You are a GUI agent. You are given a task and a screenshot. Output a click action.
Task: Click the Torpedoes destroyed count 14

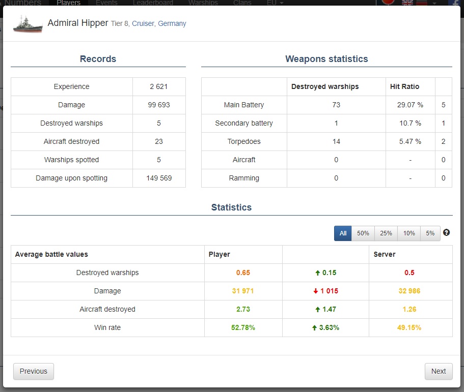[336, 141]
